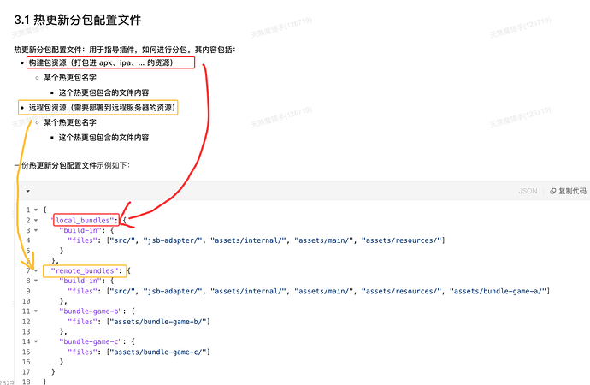Click "assets/bundle-game-c/" string on line 15
Image resolution: width=590 pixels, height=385 pixels.
[x=157, y=352]
